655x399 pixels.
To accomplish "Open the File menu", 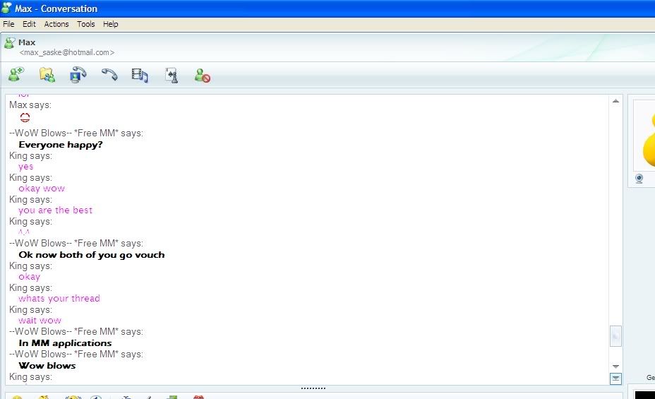I will tap(8, 24).
